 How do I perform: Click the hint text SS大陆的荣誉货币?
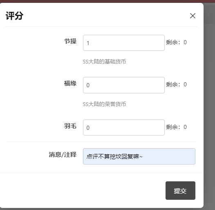104,104
